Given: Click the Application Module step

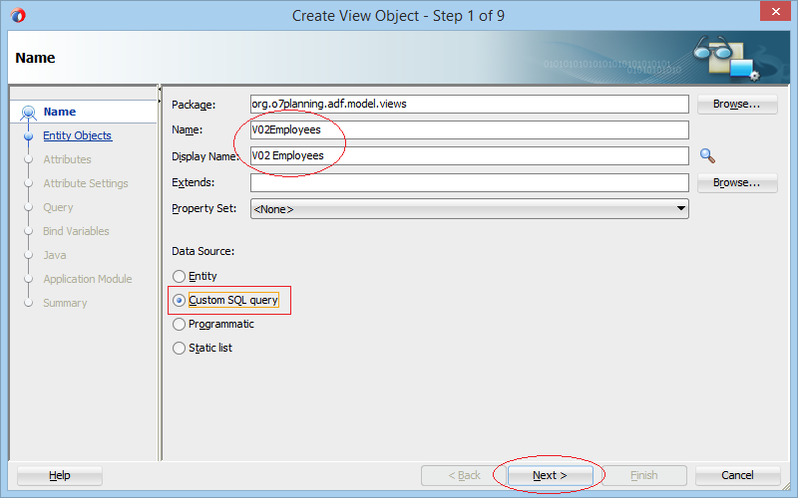Looking at the screenshot, I should pos(88,279).
